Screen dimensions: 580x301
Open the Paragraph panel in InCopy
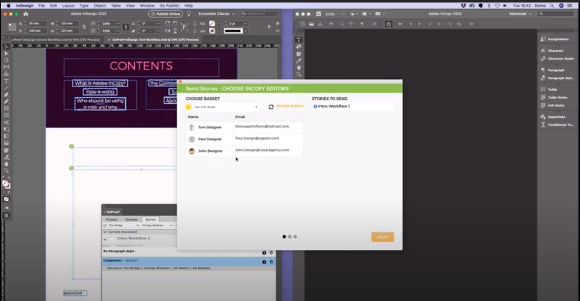[552, 70]
